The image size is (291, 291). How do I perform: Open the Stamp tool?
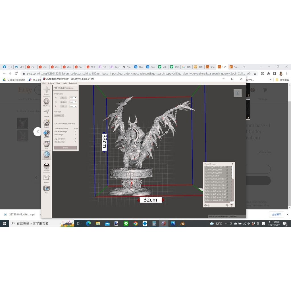coord(46,134)
